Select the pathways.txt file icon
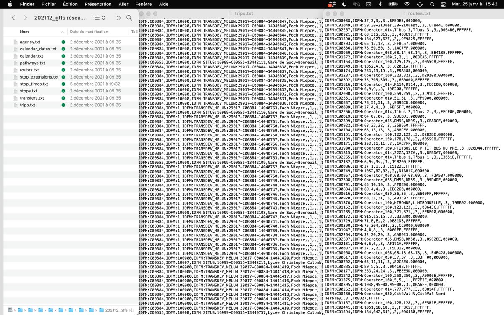The image size is (504, 315). (16, 63)
